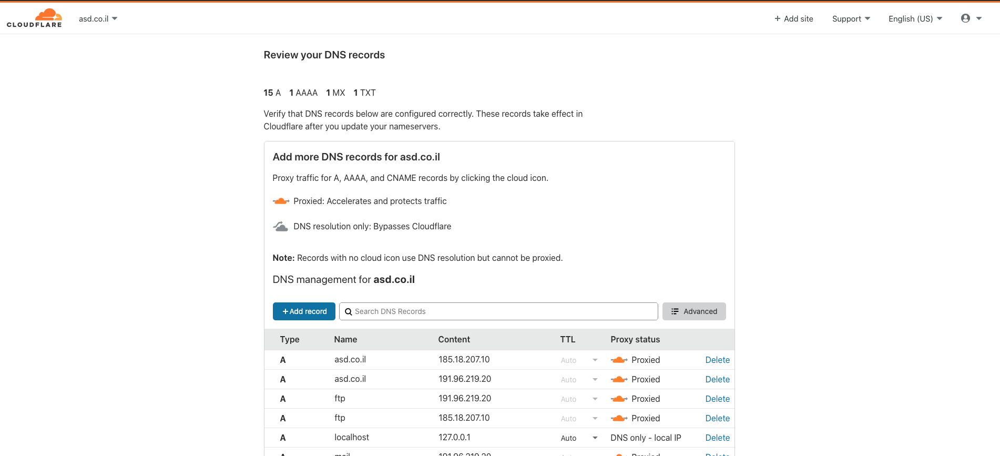Open the Support dropdown menu

(851, 19)
